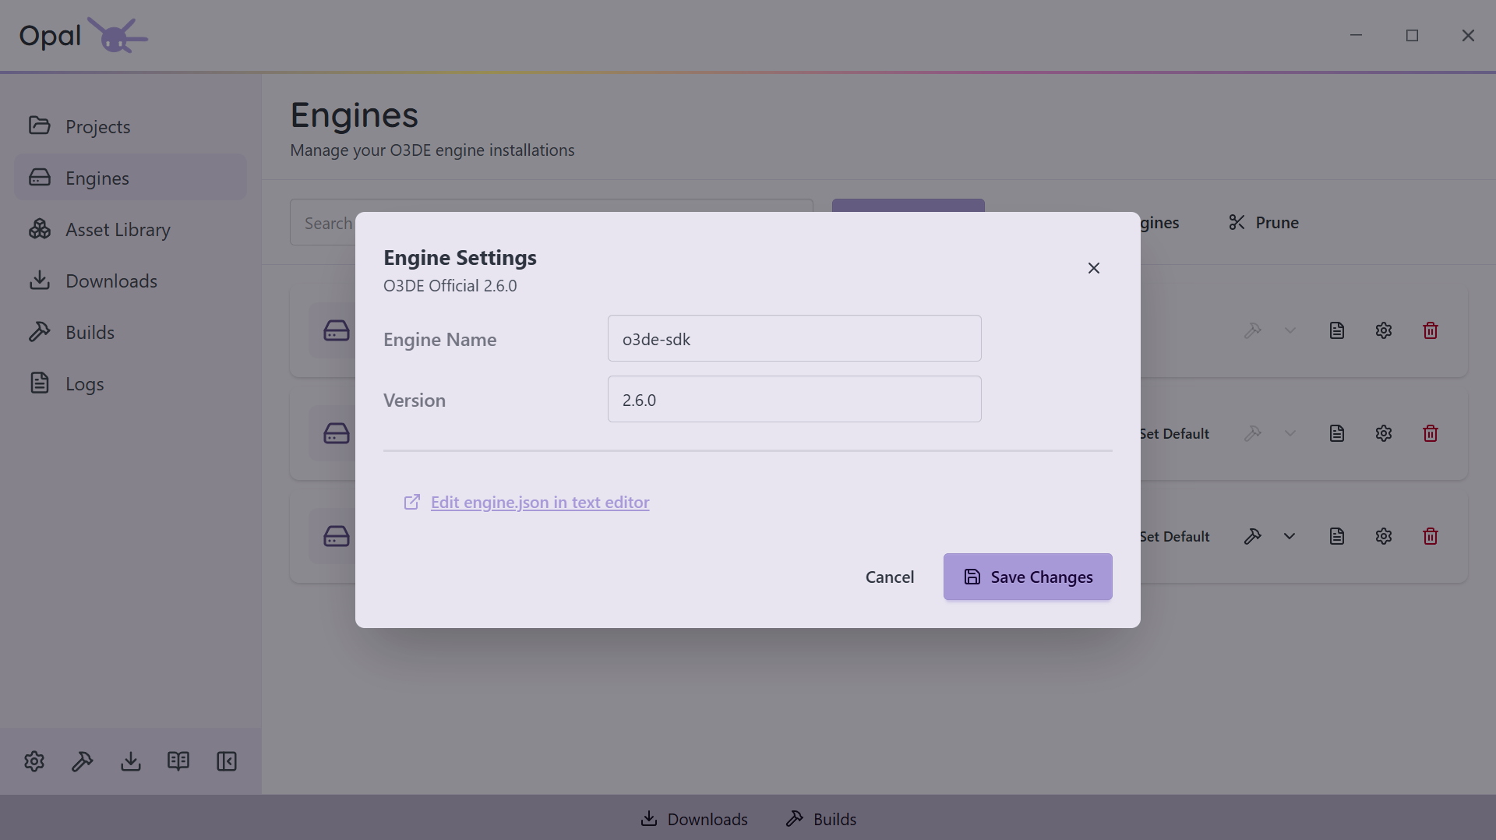This screenshot has height=840, width=1496.
Task: Click hammer build icon at sidebar bottom
Action: [x=83, y=761]
